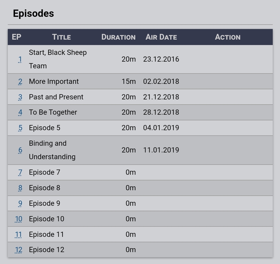Viewport: 280px width, 264px height.
Task: Click episode 11 number link
Action: point(19,234)
